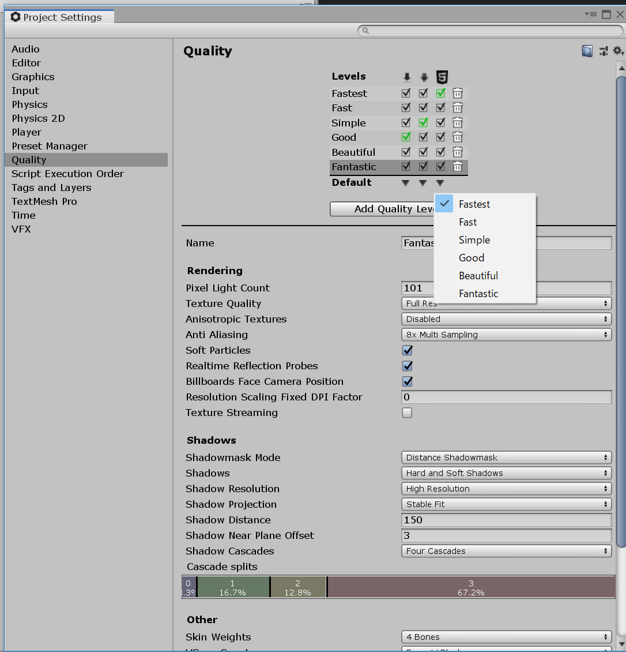Enable Texture Streaming

tap(407, 413)
